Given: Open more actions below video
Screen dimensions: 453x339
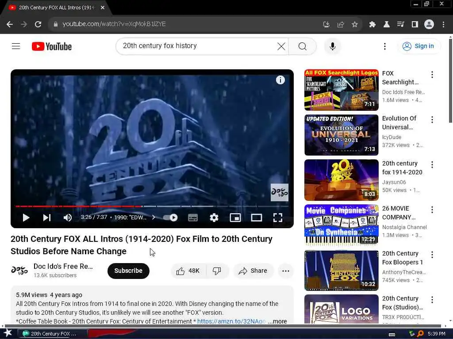Looking at the screenshot, I should tap(285, 271).
